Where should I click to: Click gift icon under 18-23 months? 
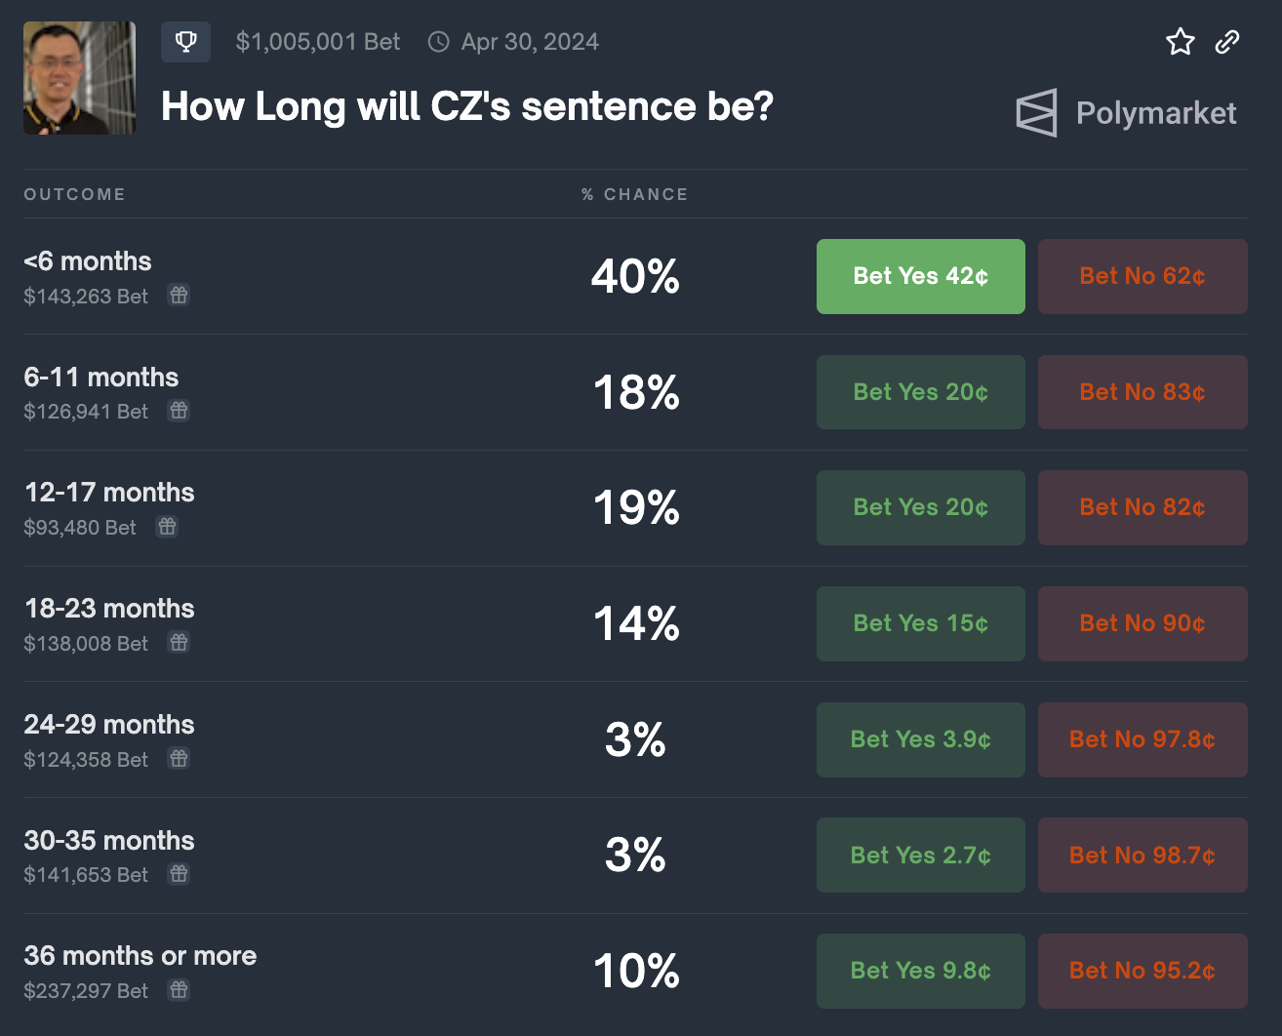(179, 643)
